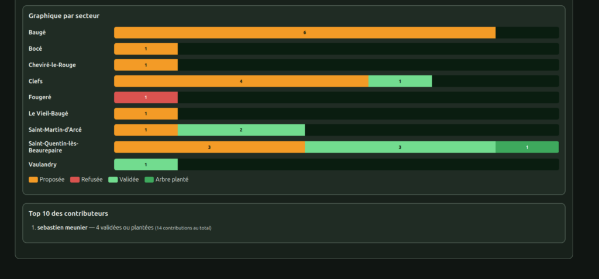
Task: Click the Arbre planté dark green swatch
Action: pyautogui.click(x=149, y=180)
